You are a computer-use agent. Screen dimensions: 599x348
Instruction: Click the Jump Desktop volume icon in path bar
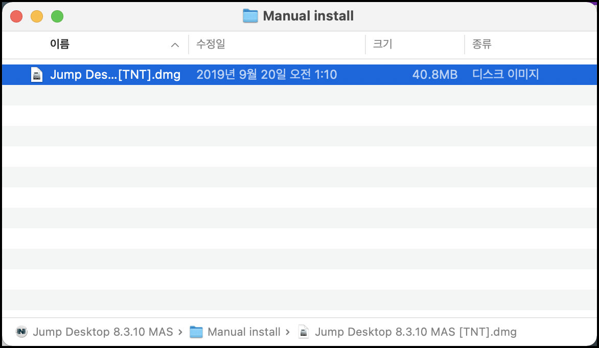[x=22, y=332]
